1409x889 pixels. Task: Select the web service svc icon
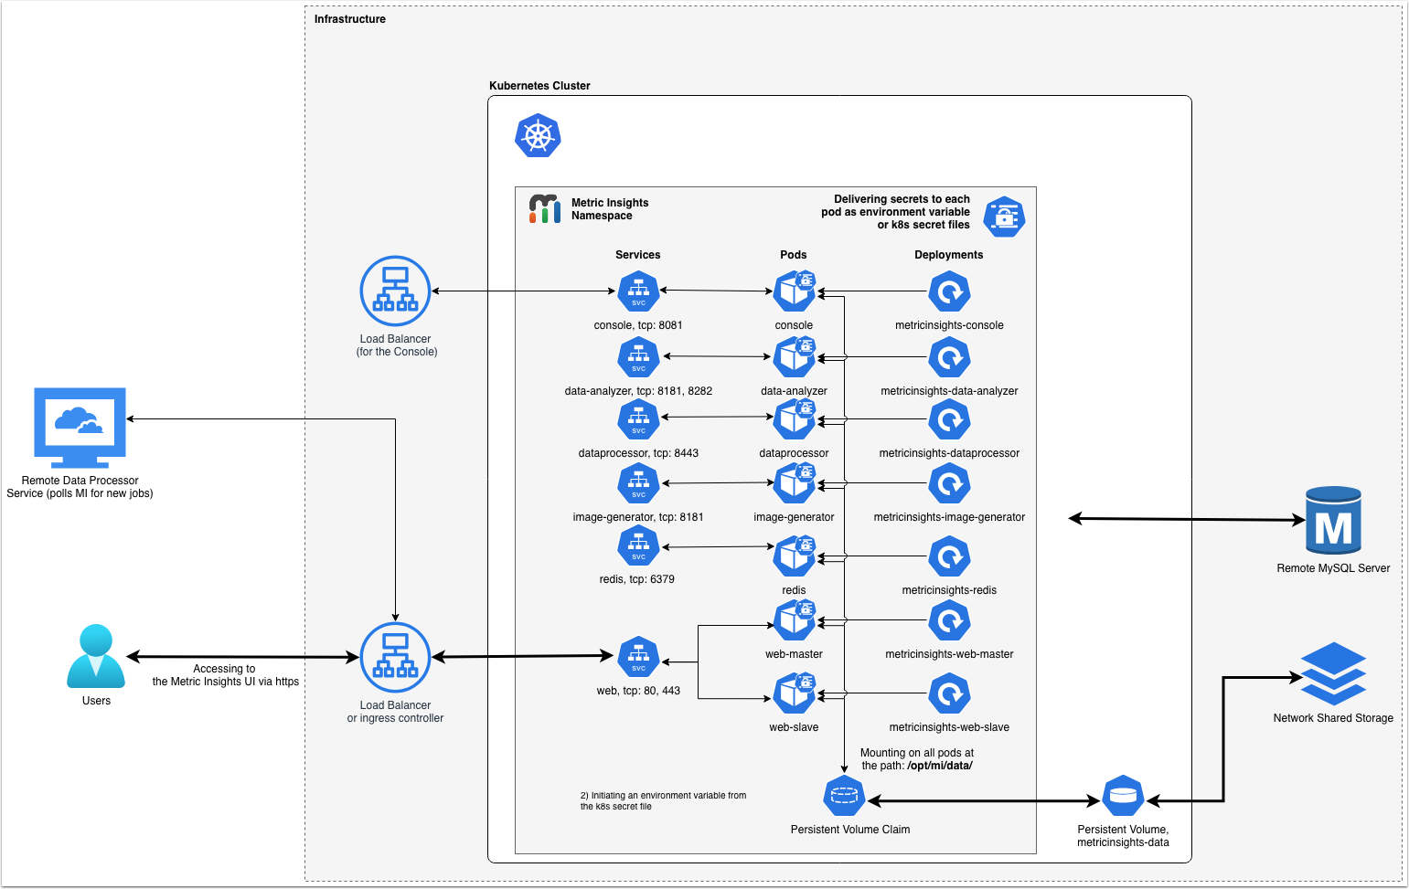pyautogui.click(x=638, y=658)
